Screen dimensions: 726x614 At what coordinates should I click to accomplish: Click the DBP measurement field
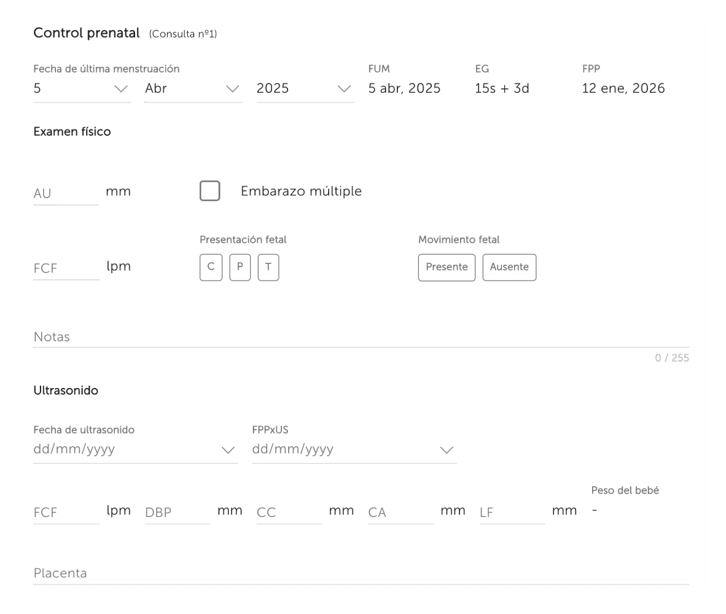point(178,513)
